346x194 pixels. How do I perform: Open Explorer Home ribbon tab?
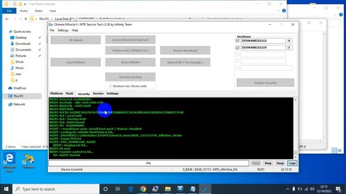coord(24,11)
